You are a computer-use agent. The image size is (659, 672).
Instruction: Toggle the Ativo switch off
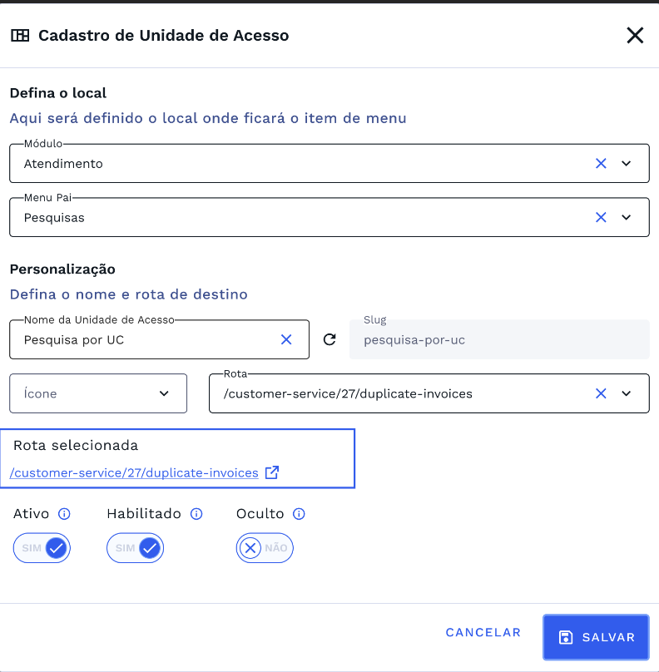point(42,547)
